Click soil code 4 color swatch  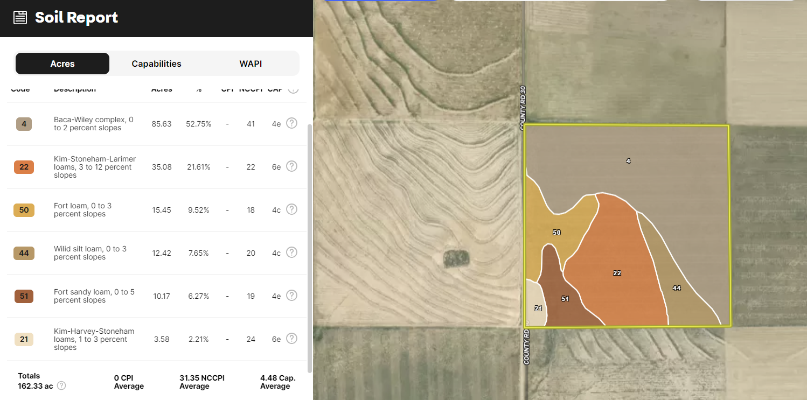24,124
